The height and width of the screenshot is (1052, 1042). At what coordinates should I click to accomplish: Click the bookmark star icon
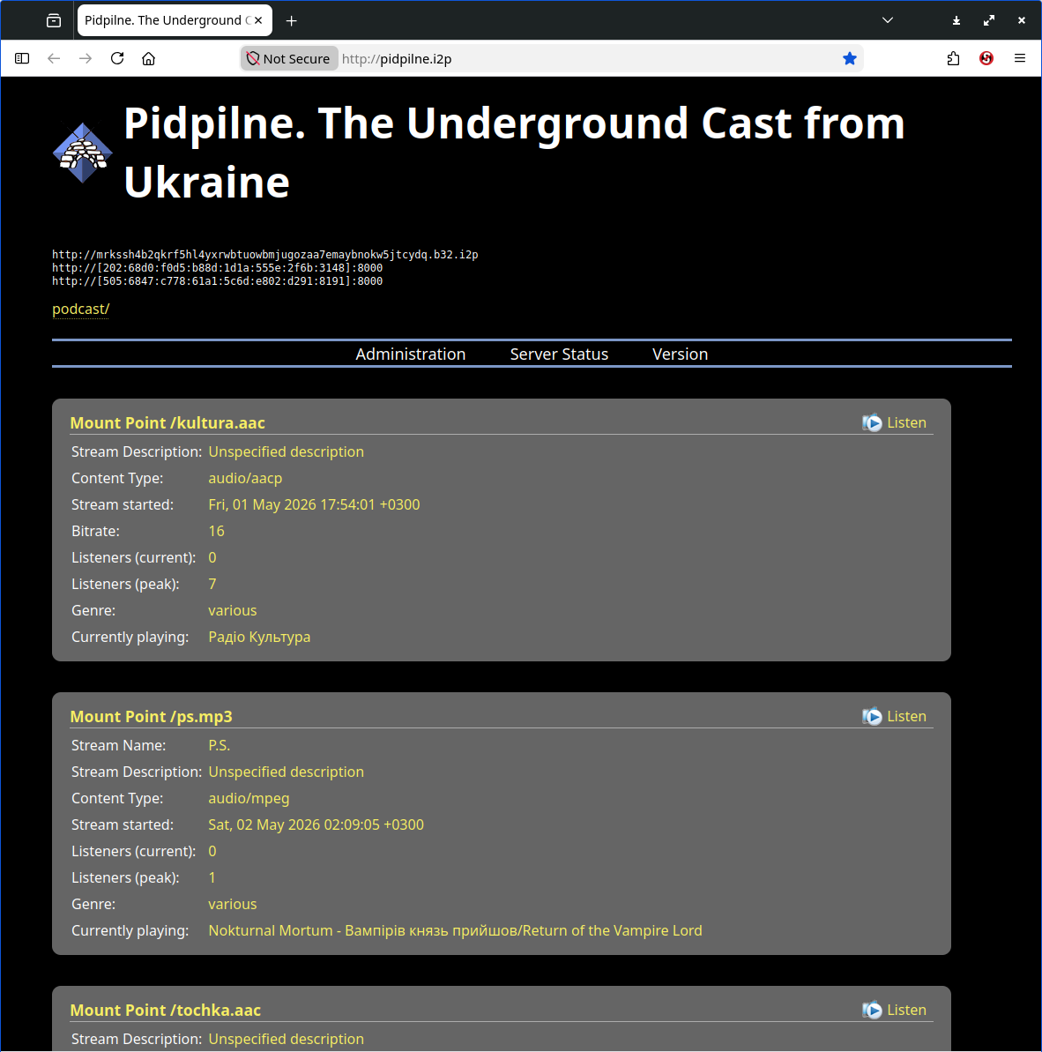[x=850, y=58]
